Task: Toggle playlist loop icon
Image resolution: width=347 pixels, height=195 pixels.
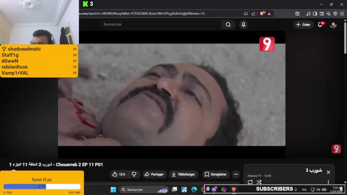Action: [x=250, y=182]
